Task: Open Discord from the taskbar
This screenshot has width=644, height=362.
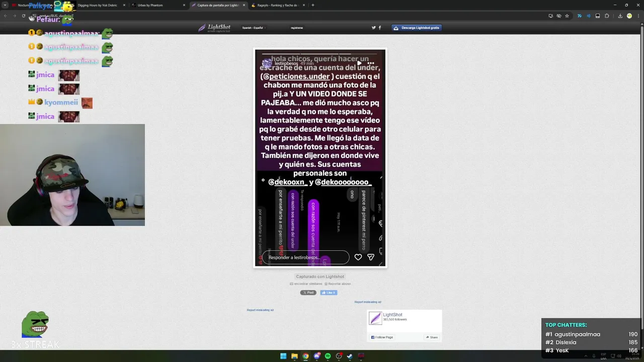Action: pos(316,356)
